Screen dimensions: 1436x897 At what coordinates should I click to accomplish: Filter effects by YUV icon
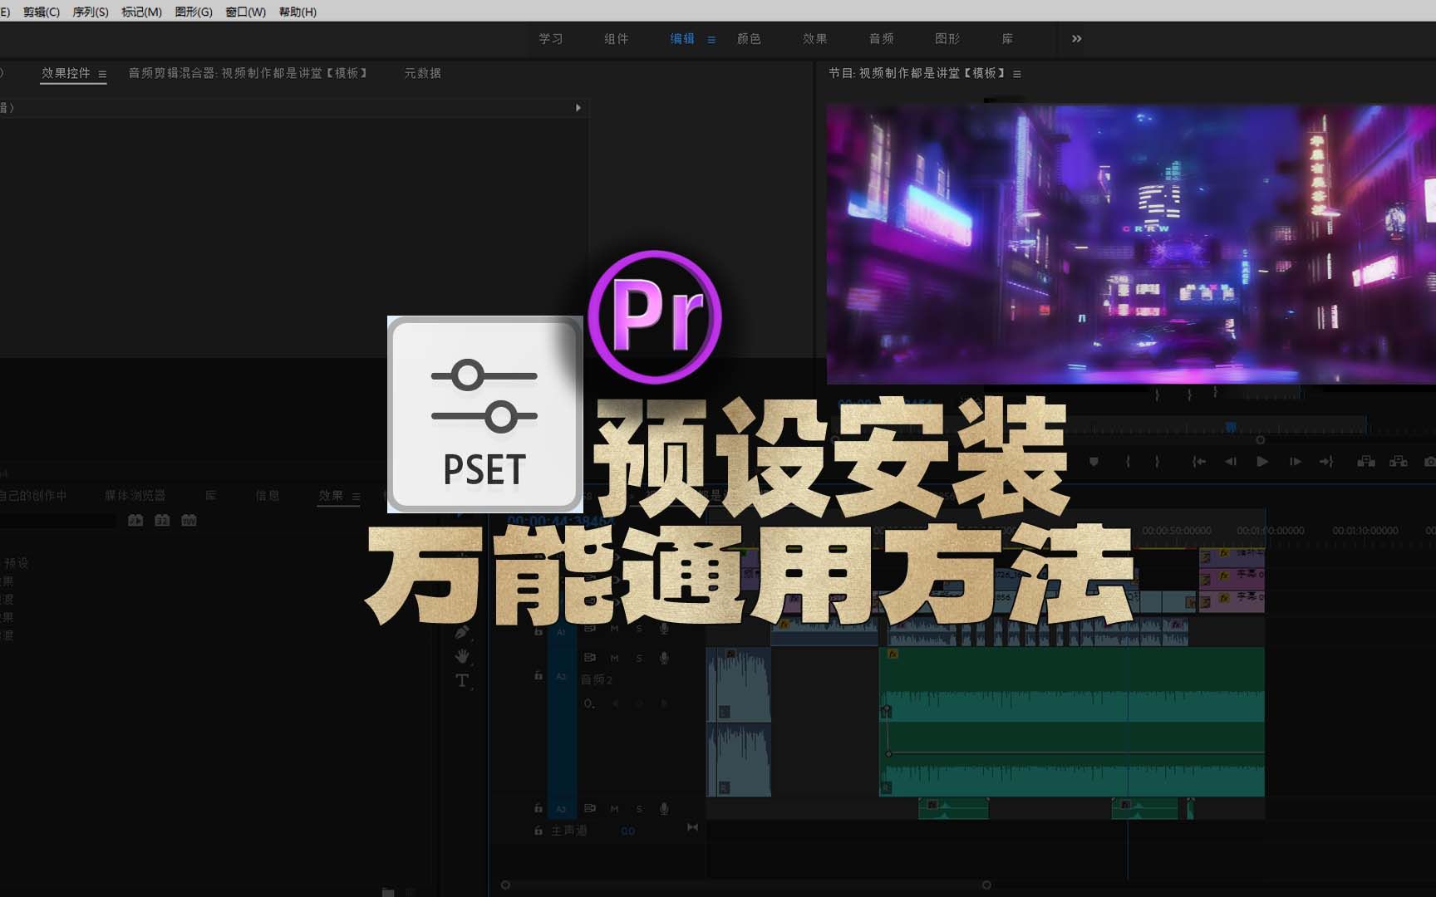click(x=189, y=521)
